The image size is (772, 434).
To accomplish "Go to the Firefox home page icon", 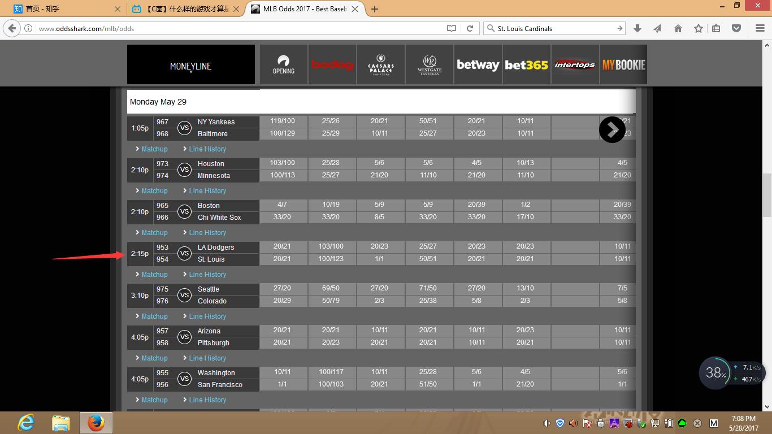I will 678,28.
